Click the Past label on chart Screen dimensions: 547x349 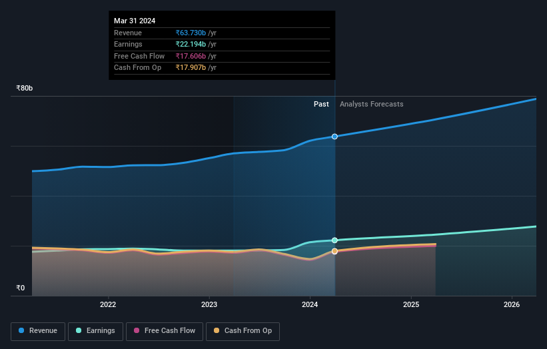coord(321,104)
